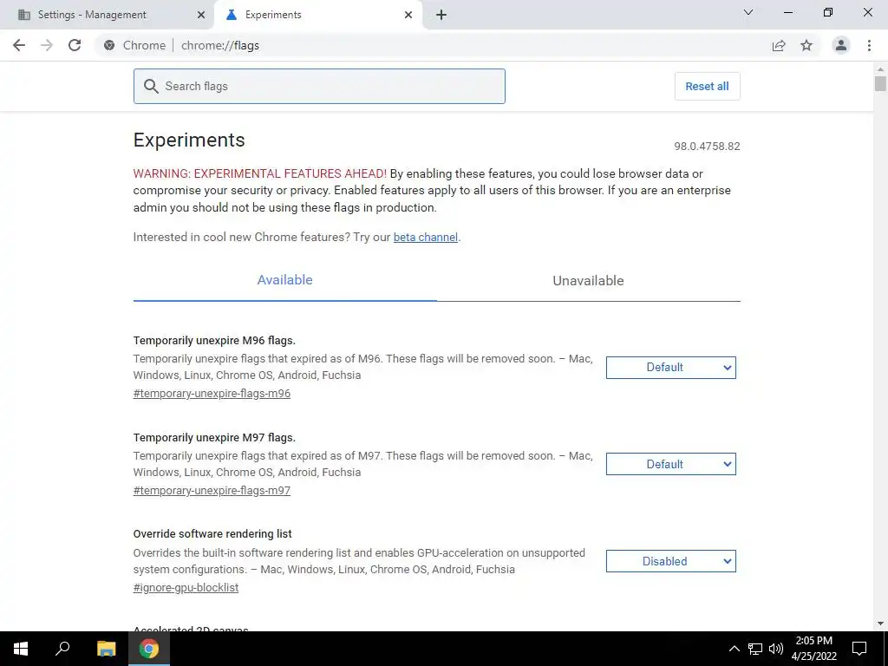Switch to the Settings - Management tab
The height and width of the screenshot is (666, 888).
coord(108,15)
